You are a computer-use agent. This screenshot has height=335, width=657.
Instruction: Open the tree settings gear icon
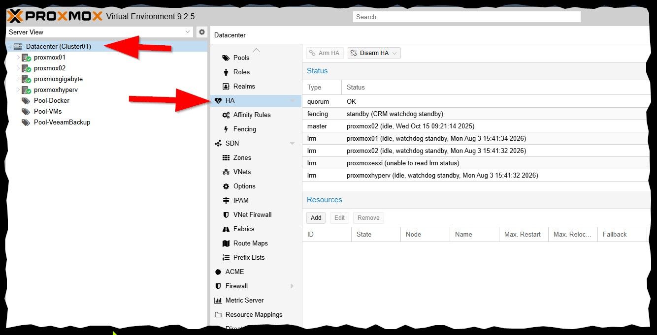[202, 32]
